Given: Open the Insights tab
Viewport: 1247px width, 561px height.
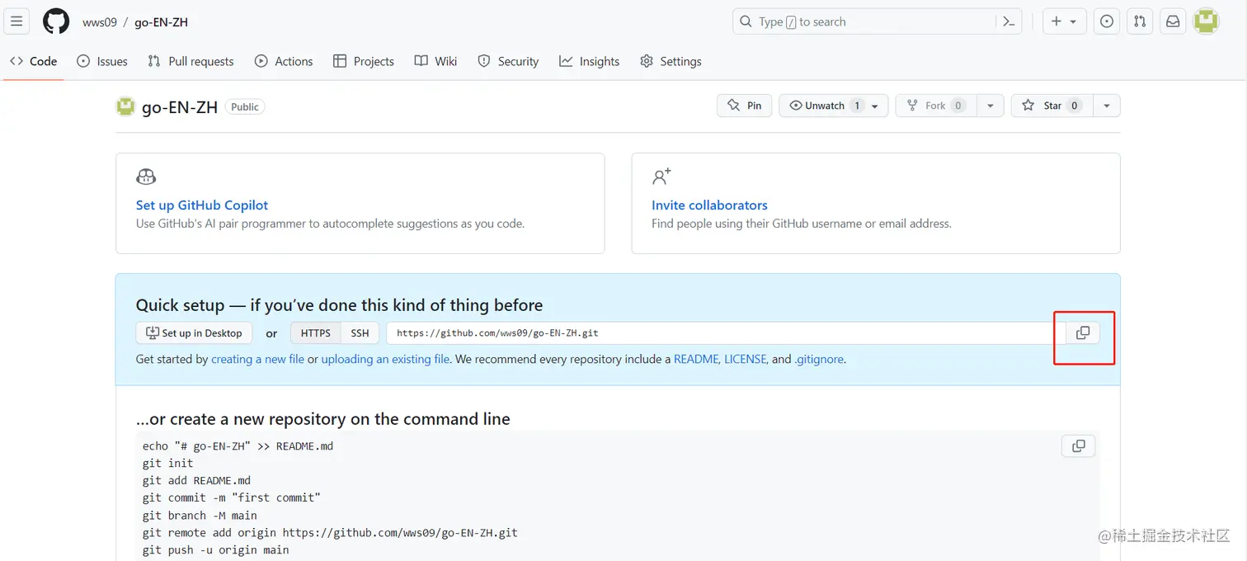Looking at the screenshot, I should 589,61.
